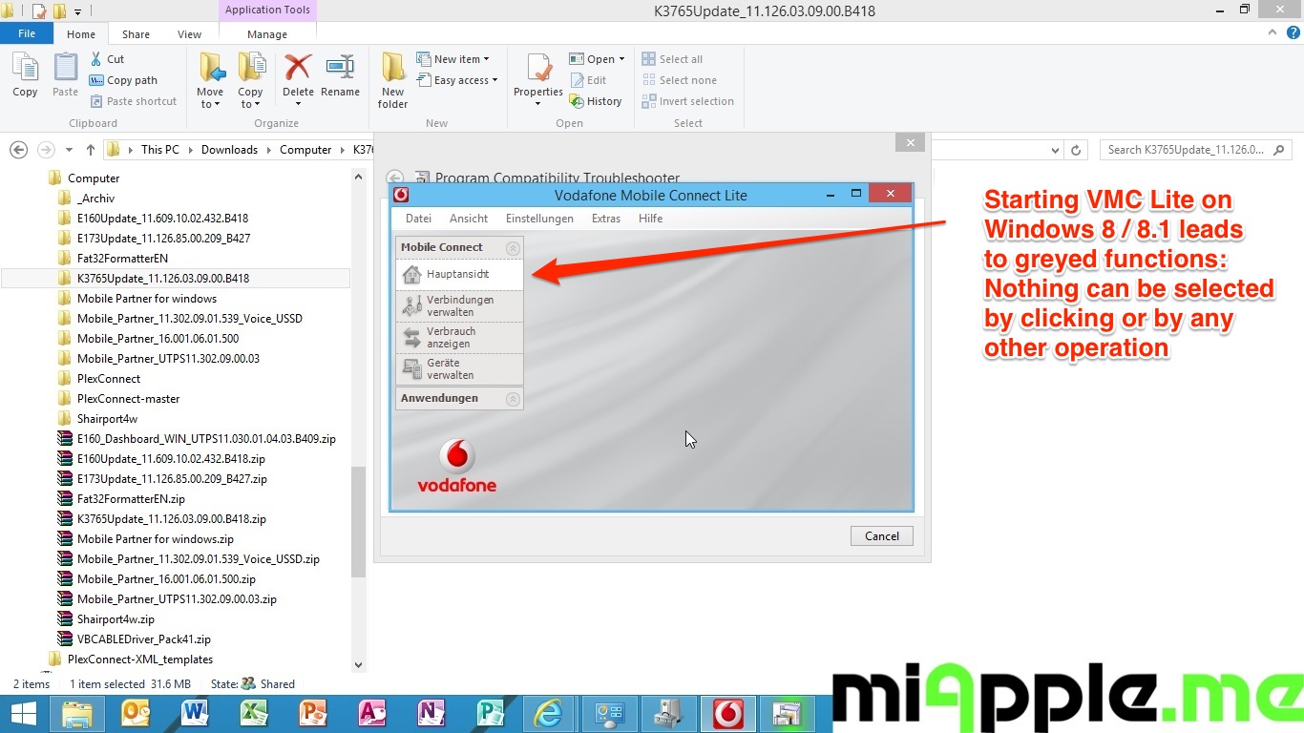
Task: Open the Einstellungen menu
Action: (539, 219)
